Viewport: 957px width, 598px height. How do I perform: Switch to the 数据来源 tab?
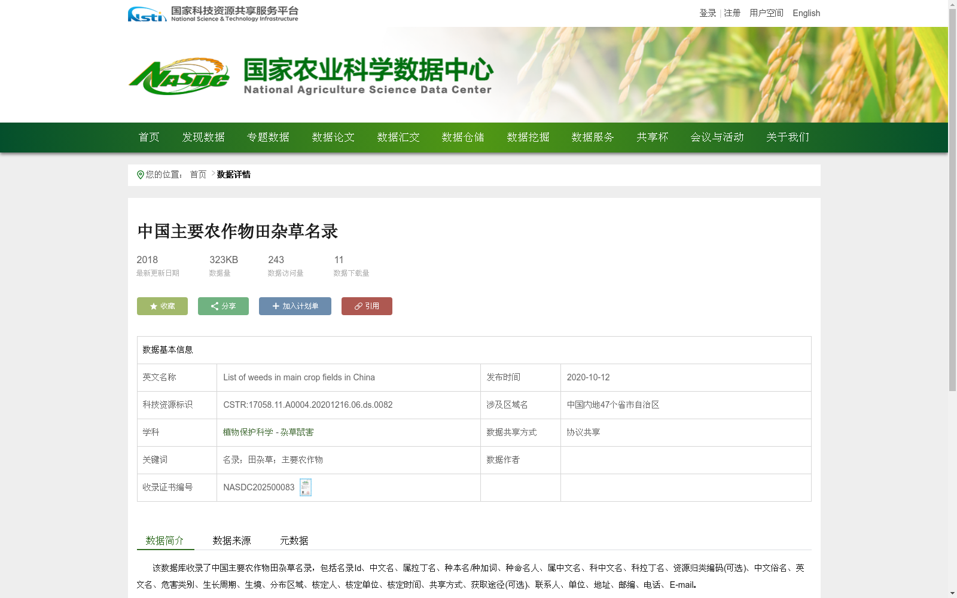tap(232, 541)
